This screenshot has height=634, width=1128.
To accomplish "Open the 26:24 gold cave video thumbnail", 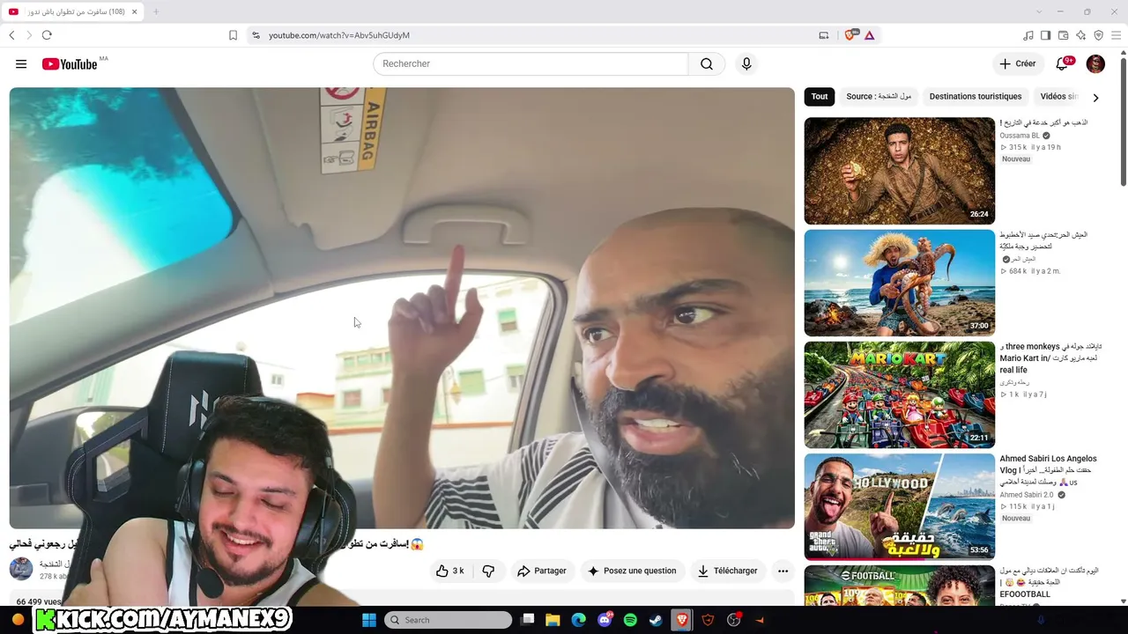I will 899,171.
